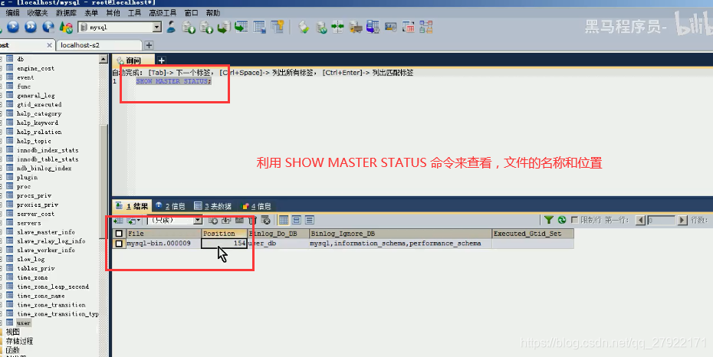Go to next page of rows arrow
The height and width of the screenshot is (357, 713).
682,220
